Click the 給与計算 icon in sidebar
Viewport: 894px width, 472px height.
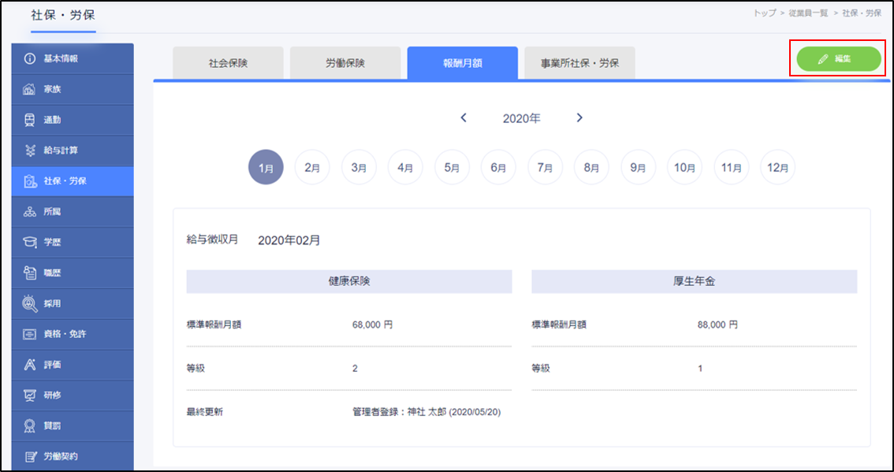30,151
